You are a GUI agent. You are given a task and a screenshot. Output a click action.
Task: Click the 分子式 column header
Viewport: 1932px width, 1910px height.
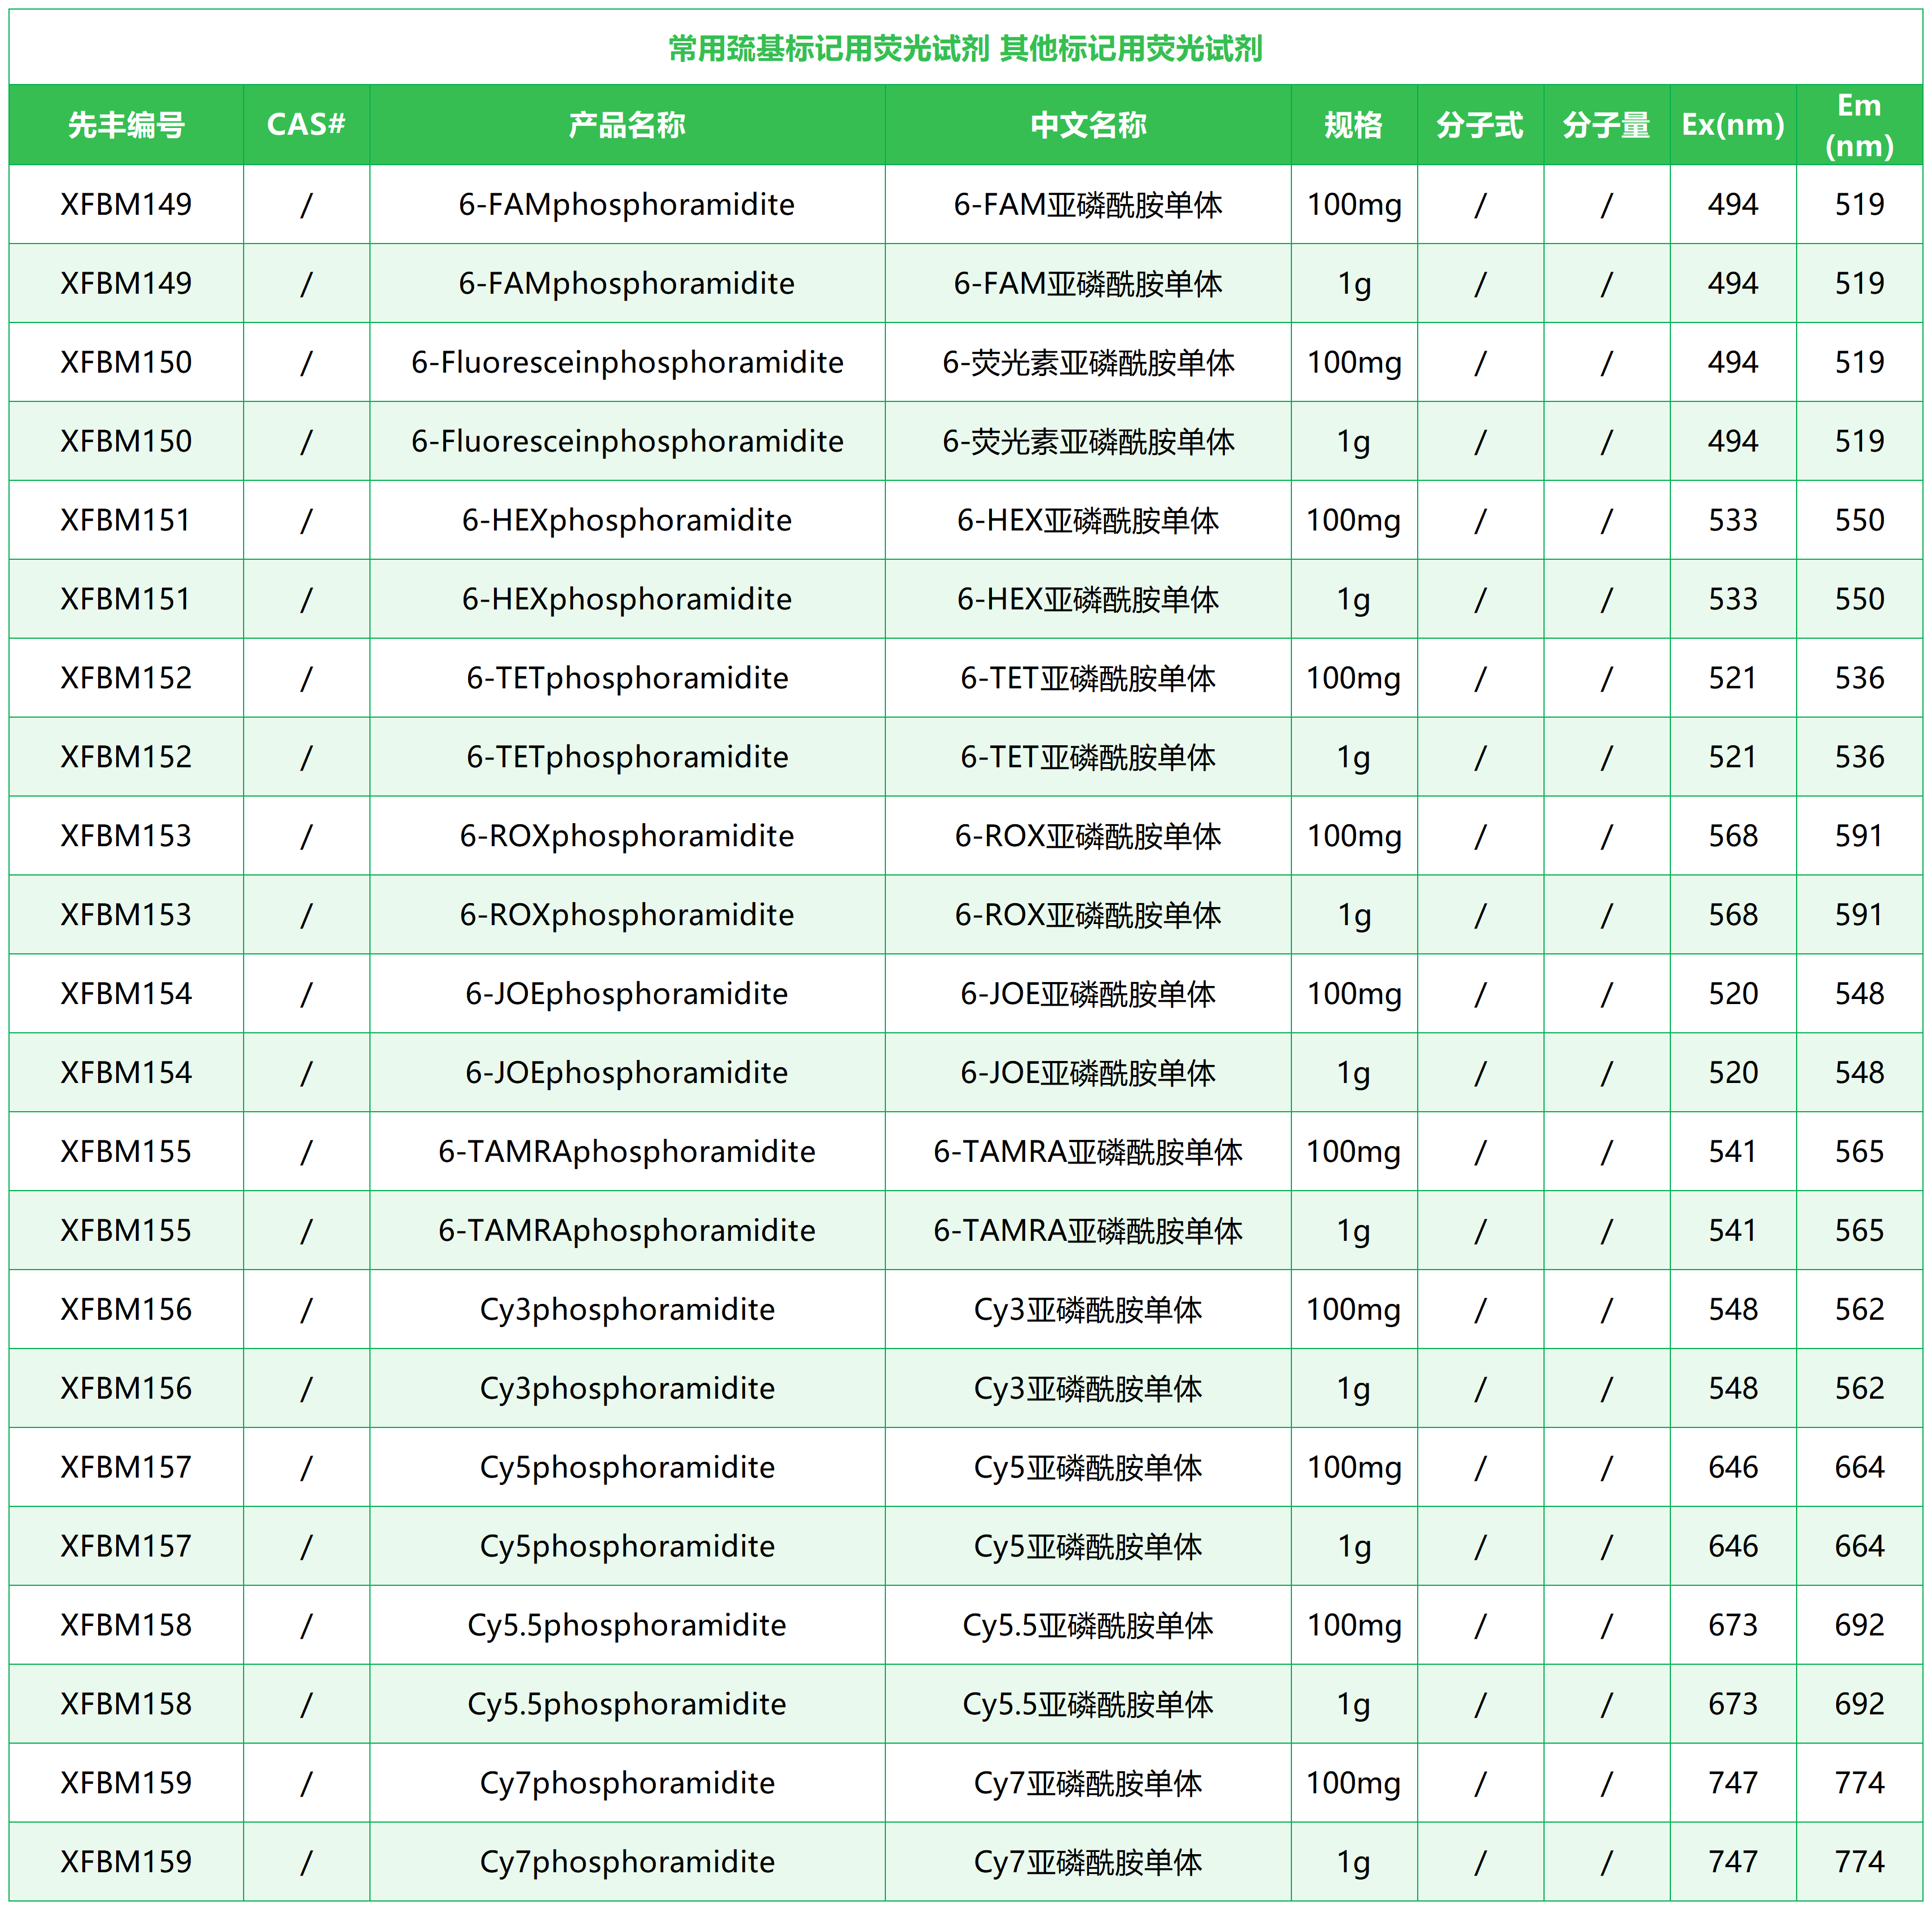pyautogui.click(x=1479, y=125)
